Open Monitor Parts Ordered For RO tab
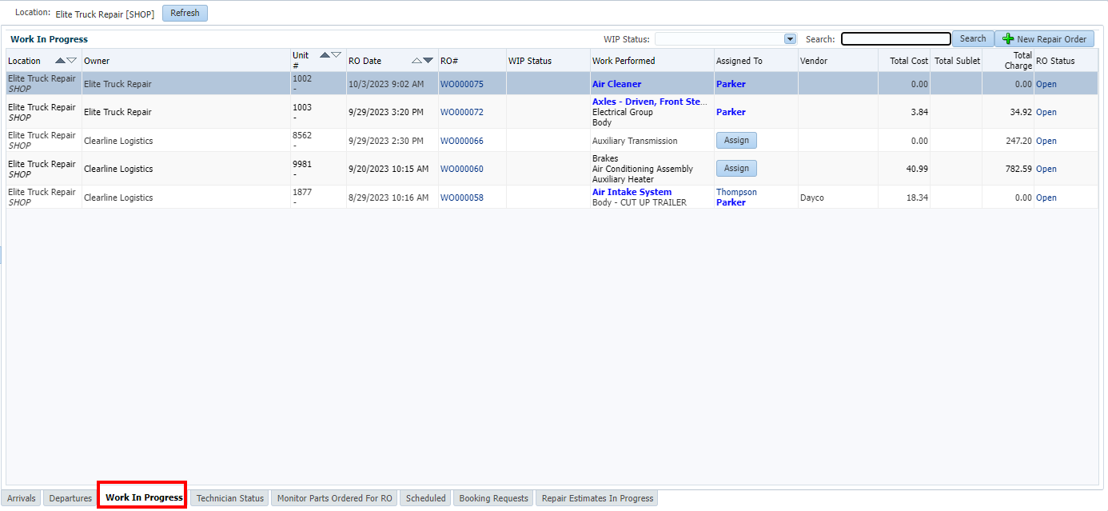This screenshot has height=511, width=1108. [335, 498]
